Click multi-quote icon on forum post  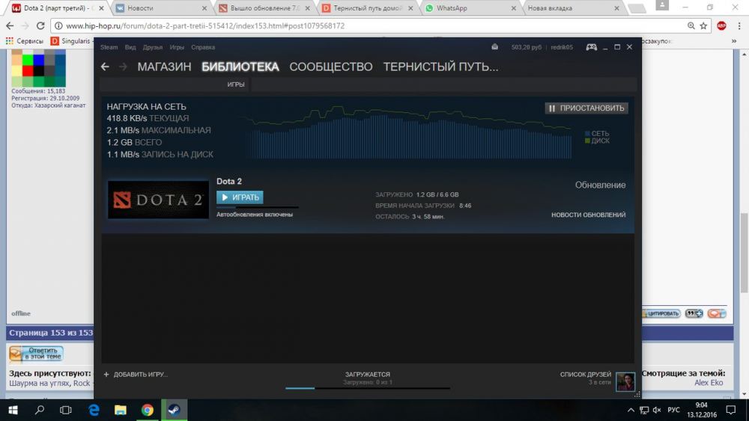(x=694, y=313)
